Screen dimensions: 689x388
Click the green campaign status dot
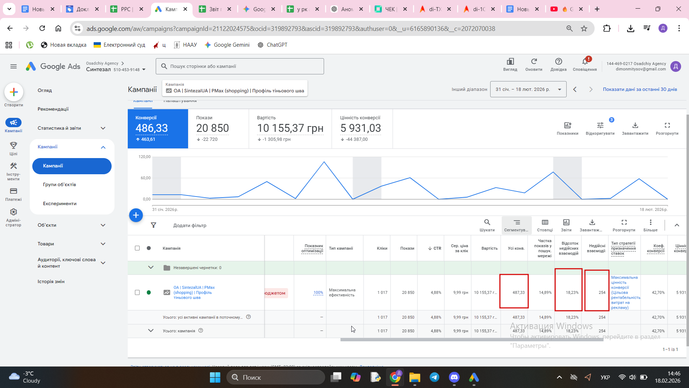[149, 292]
